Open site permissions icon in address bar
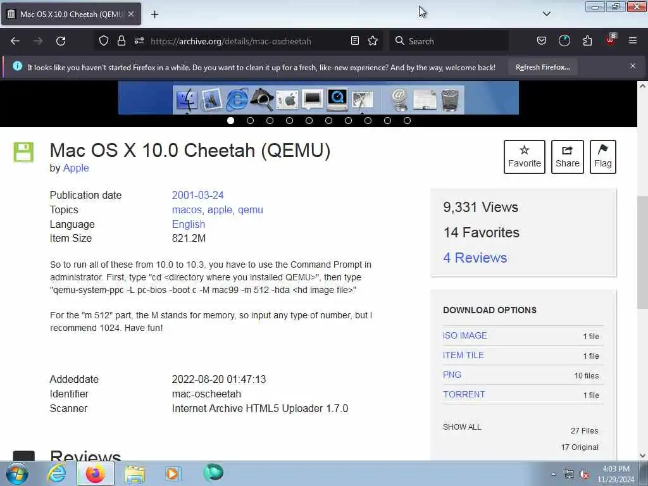The width and height of the screenshot is (648, 486). 139,41
